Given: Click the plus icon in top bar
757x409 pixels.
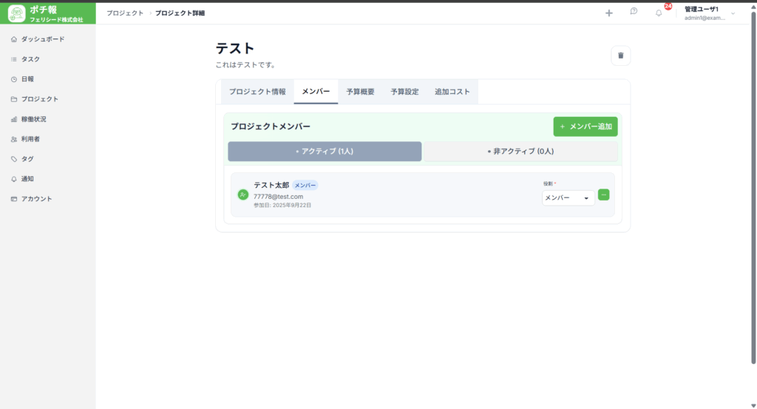Looking at the screenshot, I should (x=609, y=13).
